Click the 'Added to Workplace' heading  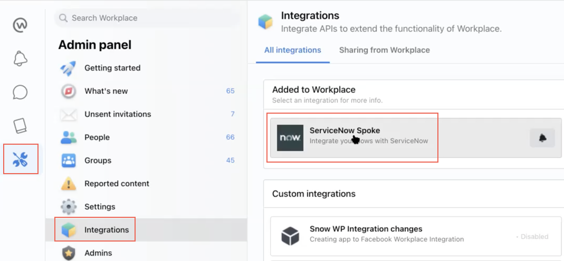313,89
